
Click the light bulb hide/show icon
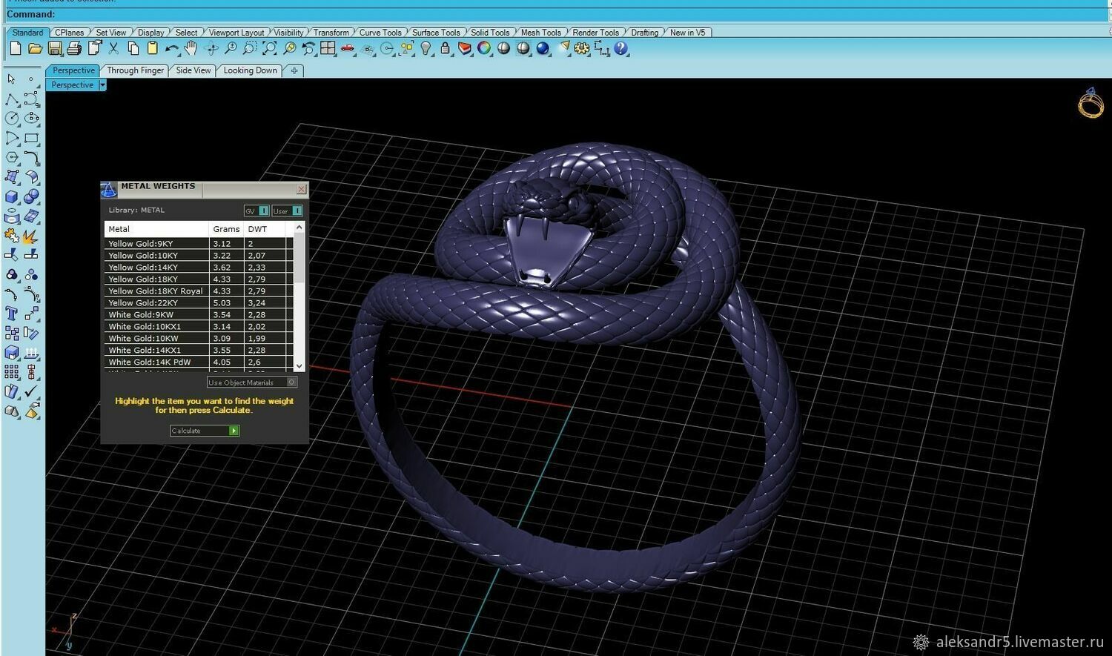pyautogui.click(x=426, y=49)
